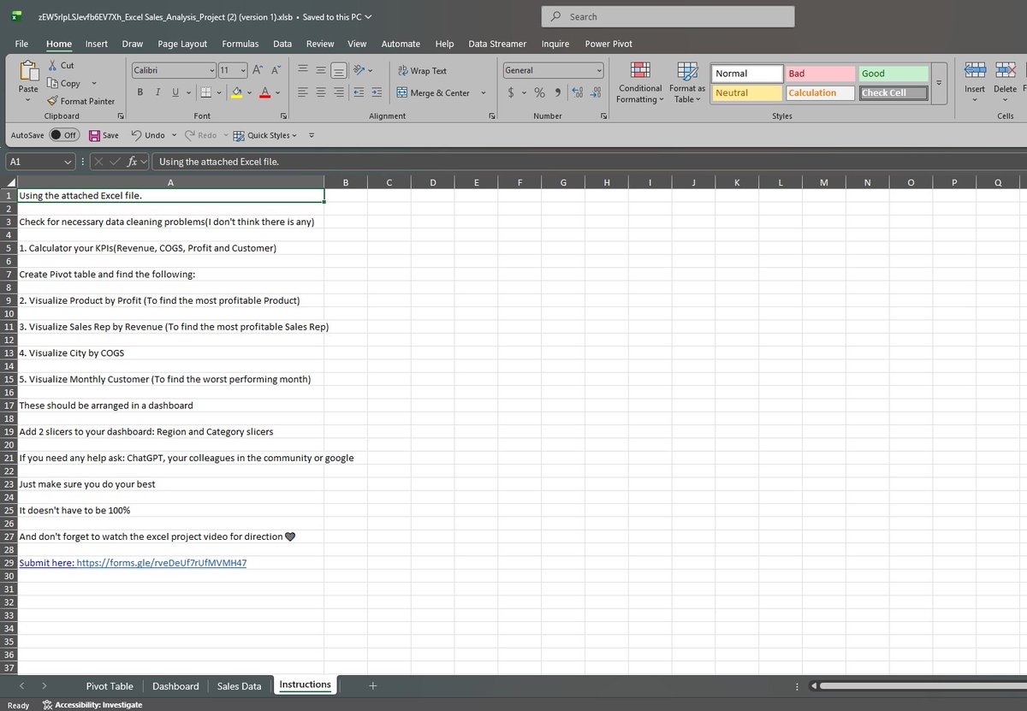
Task: Apply the Calculation cell style
Action: 820,92
